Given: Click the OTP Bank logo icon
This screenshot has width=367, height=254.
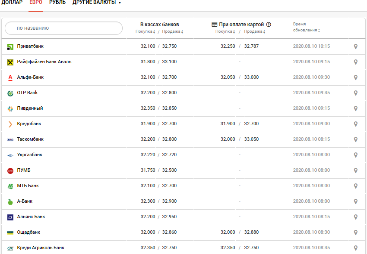Looking at the screenshot, I should (x=10, y=93).
